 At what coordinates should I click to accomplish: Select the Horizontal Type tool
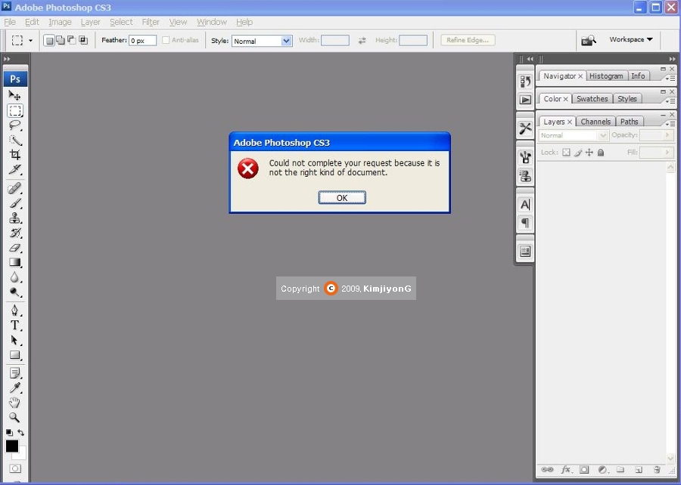(x=14, y=326)
